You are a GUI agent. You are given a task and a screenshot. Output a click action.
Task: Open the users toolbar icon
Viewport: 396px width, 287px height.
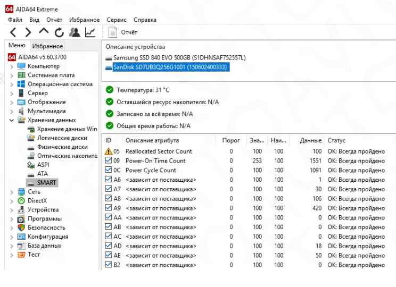click(x=75, y=32)
